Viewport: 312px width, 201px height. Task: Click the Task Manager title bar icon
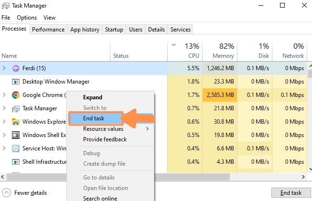(x=6, y=6)
